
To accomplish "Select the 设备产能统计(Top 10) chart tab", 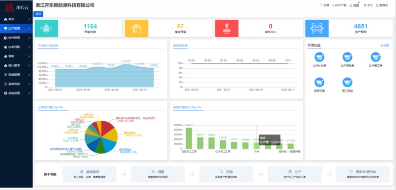I will 187,107.
